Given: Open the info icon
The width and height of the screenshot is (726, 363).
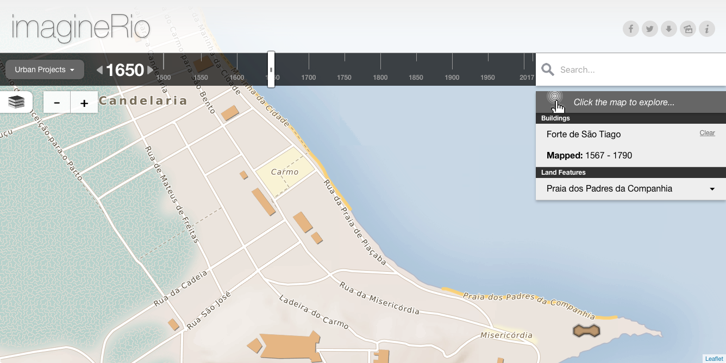Looking at the screenshot, I should tap(707, 29).
